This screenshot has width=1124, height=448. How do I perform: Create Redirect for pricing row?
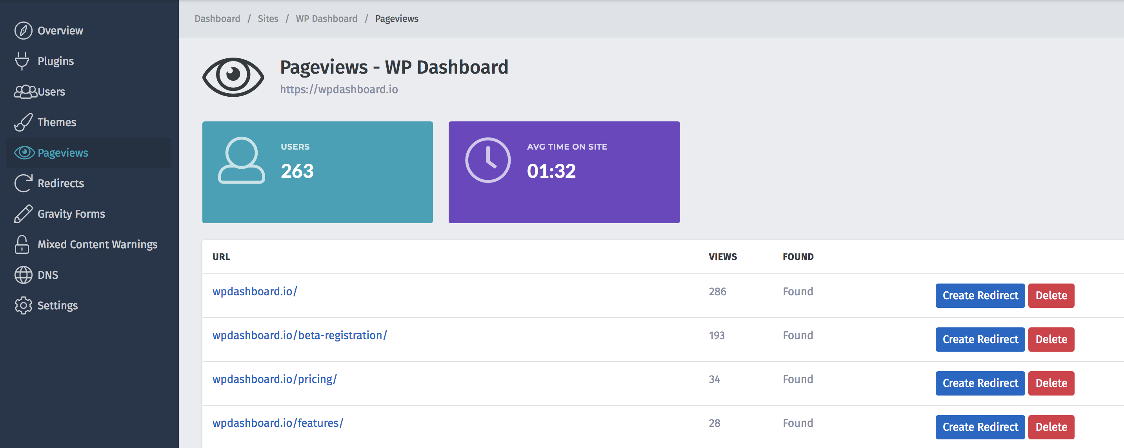click(x=980, y=383)
